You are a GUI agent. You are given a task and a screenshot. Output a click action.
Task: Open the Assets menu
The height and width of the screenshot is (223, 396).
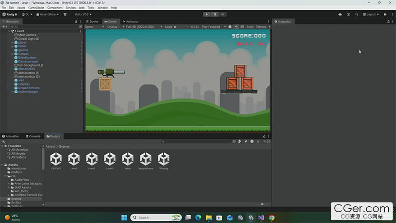point(21,8)
